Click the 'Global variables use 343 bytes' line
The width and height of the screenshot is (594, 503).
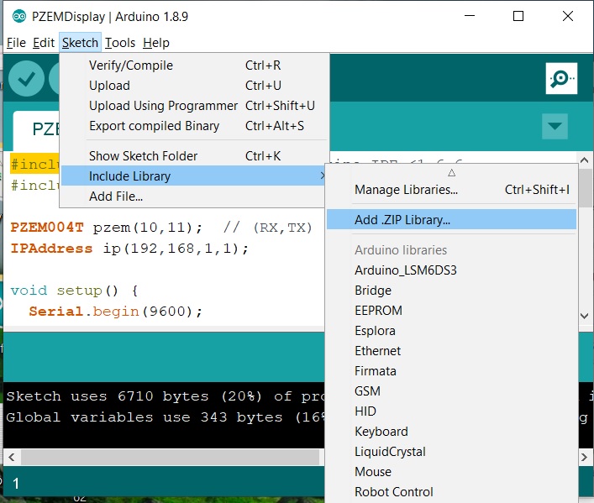click(166, 417)
